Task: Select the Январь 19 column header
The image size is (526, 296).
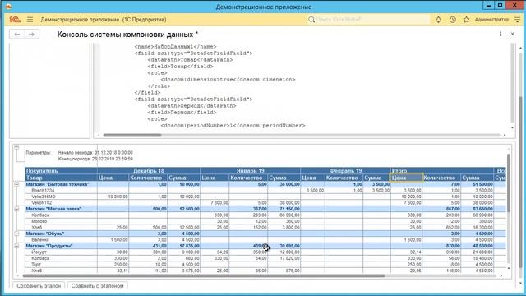Action: point(250,171)
